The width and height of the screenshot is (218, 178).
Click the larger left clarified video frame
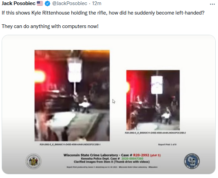72,96
